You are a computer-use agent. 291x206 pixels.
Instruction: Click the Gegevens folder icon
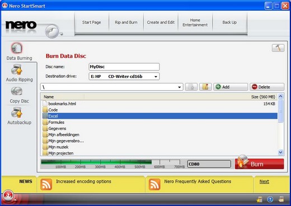(45, 128)
